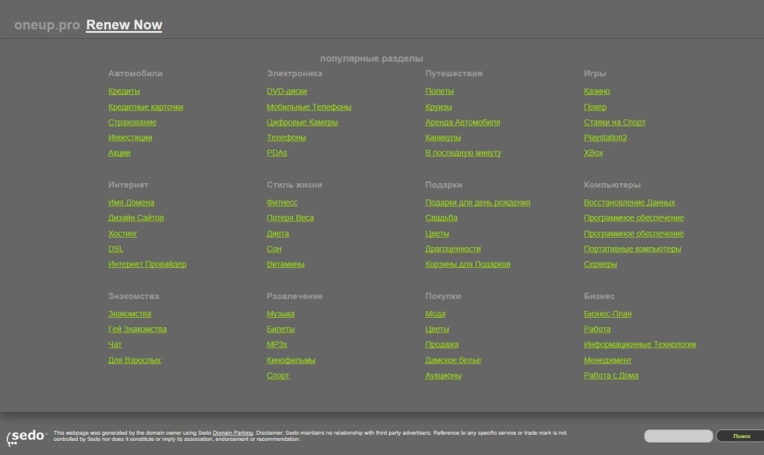Open the Дамское белье link
This screenshot has width=764, height=455.
tap(453, 360)
